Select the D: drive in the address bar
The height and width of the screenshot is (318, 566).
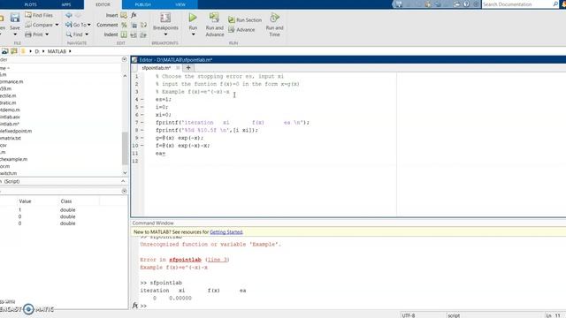coord(36,51)
